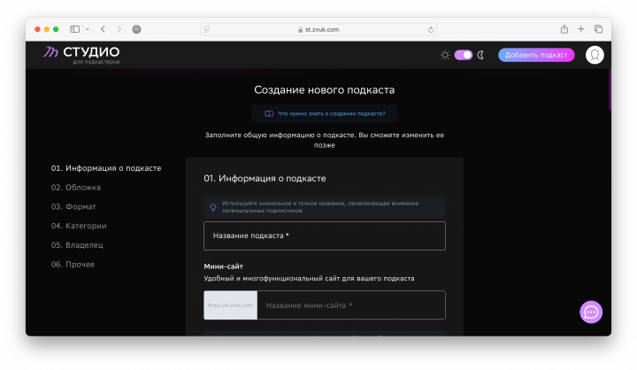Go back with Safari's back arrow

click(x=103, y=29)
